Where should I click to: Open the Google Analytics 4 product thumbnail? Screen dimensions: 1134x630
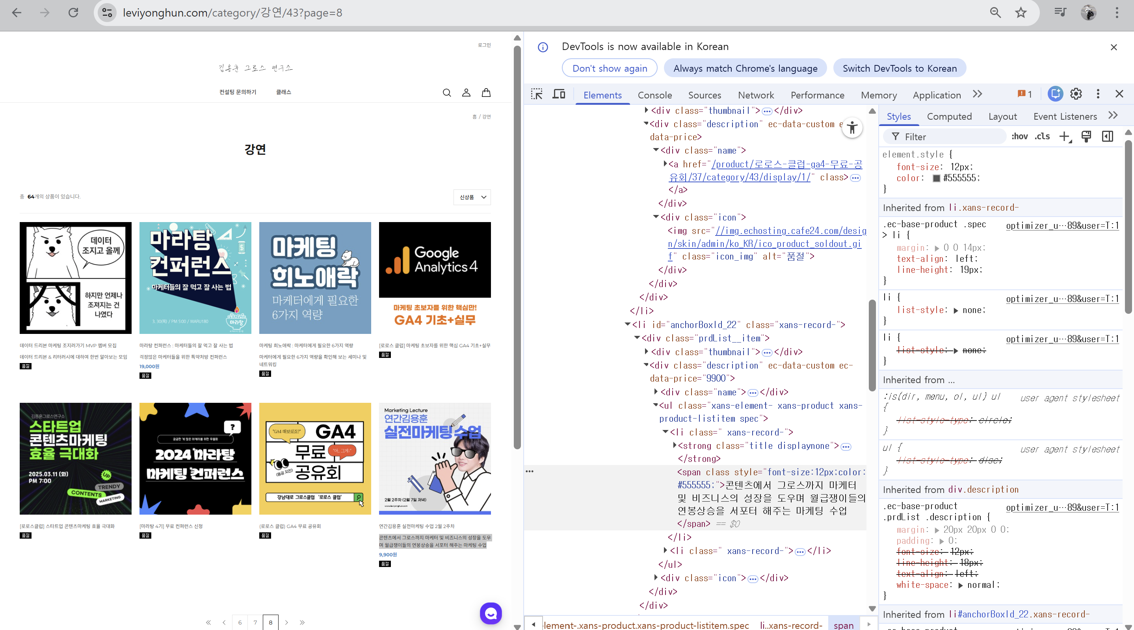pos(435,278)
